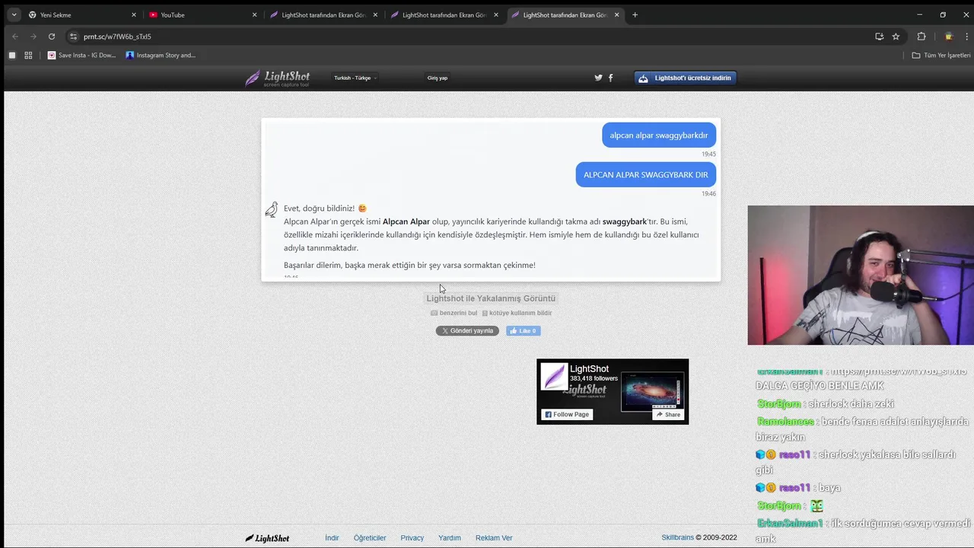Install app icon in address bar
974x548 pixels.
click(879, 36)
